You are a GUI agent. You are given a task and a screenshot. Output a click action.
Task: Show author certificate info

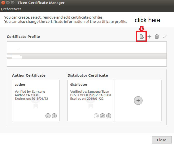(x=54, y=116)
